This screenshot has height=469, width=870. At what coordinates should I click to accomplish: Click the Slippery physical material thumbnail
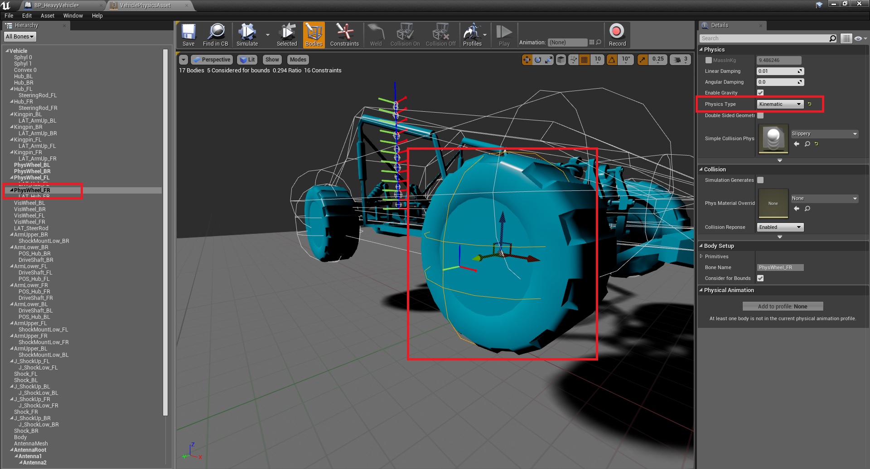point(773,138)
